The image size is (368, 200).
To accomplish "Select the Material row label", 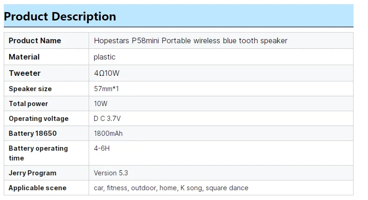I will (24, 57).
